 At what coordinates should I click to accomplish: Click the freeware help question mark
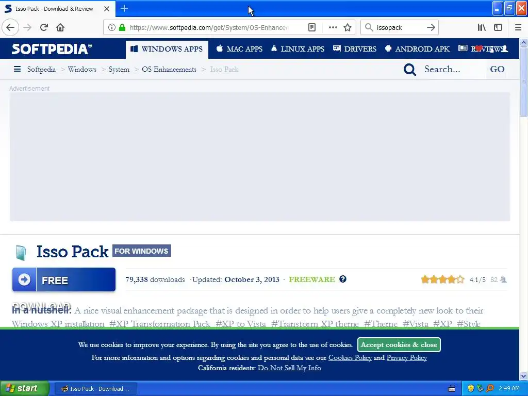tap(343, 279)
